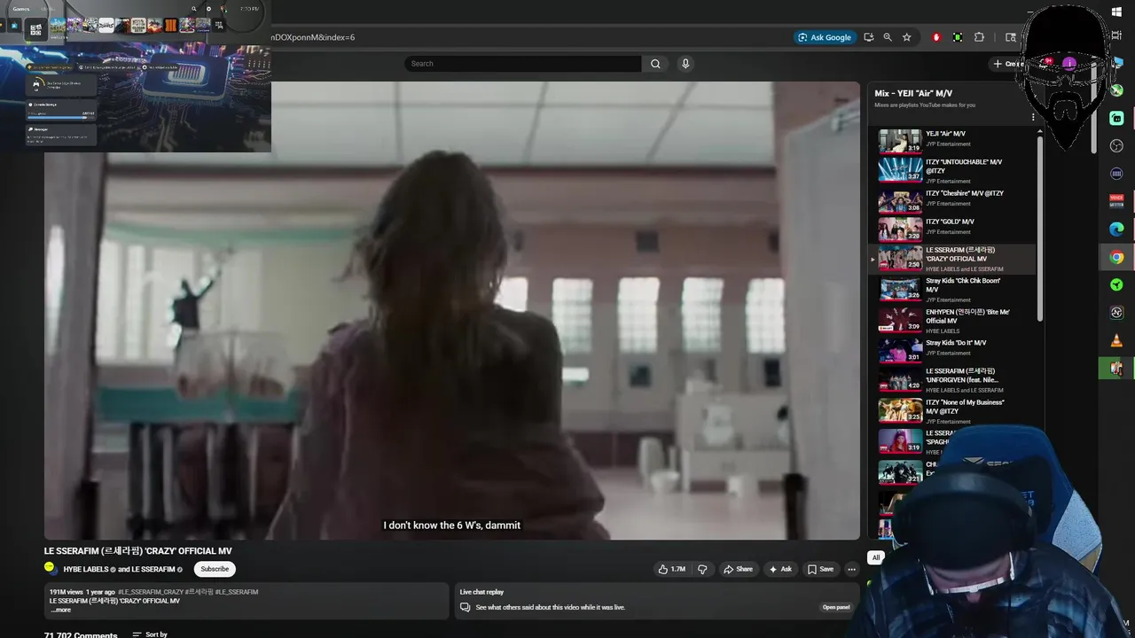Open the Windows Start icon on the taskbar
This screenshot has width=1135, height=638.
(1116, 12)
